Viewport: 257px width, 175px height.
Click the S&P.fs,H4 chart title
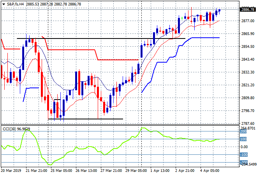point(16,4)
